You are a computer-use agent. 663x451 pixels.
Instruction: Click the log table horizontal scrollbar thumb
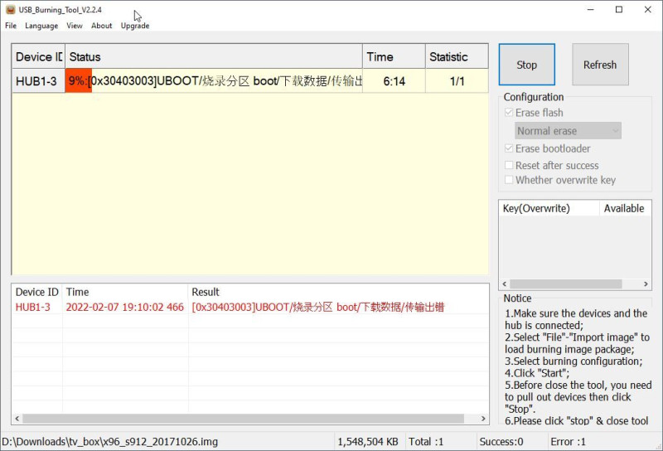tap(243, 419)
